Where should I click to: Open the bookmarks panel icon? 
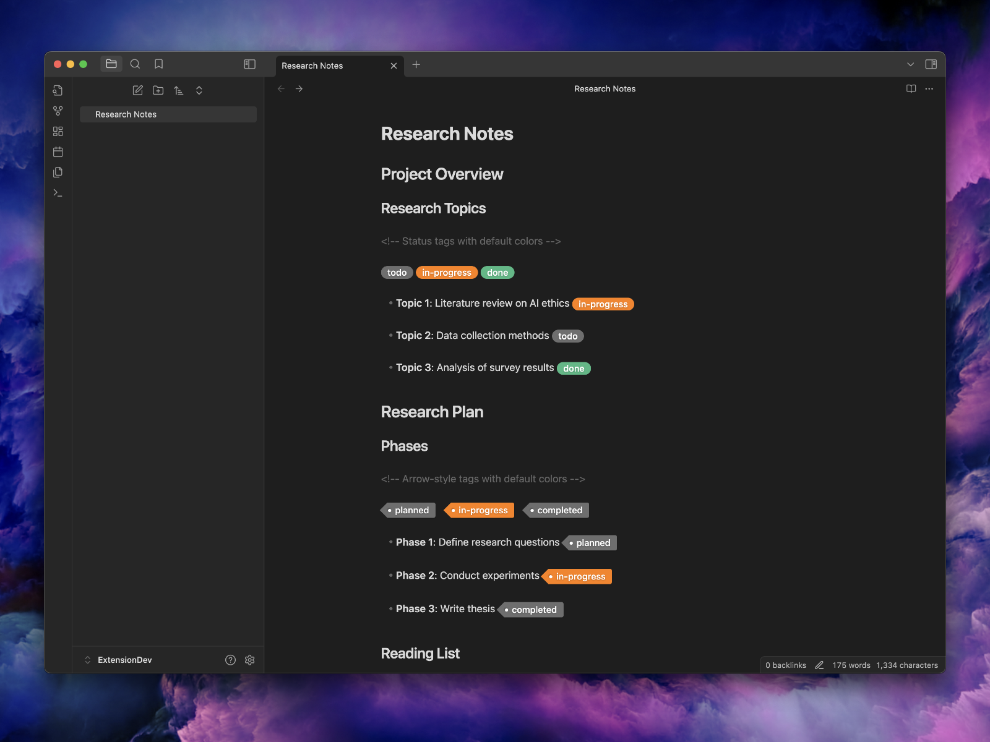[x=158, y=64]
